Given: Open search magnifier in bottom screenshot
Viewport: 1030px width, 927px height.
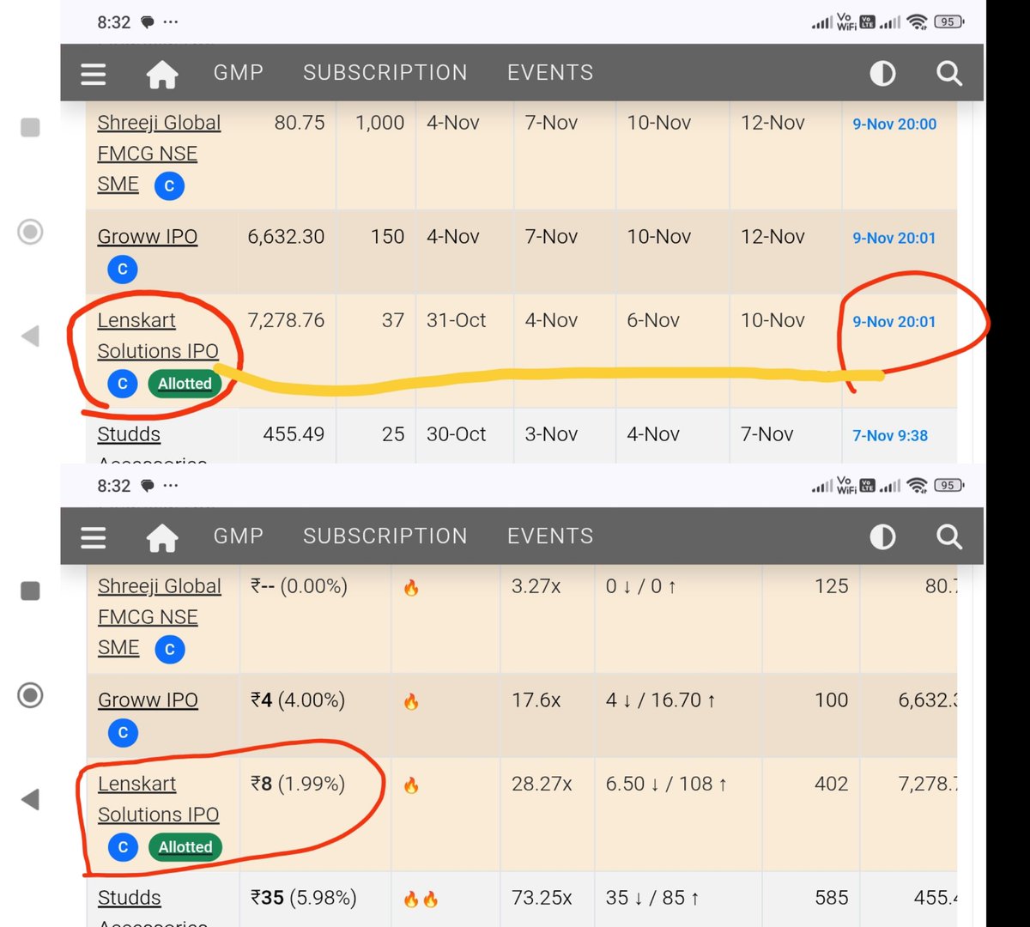Looking at the screenshot, I should 948,537.
